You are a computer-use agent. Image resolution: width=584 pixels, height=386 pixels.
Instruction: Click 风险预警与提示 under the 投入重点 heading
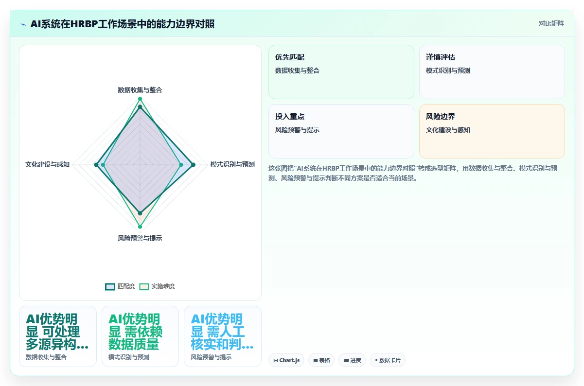click(x=297, y=130)
